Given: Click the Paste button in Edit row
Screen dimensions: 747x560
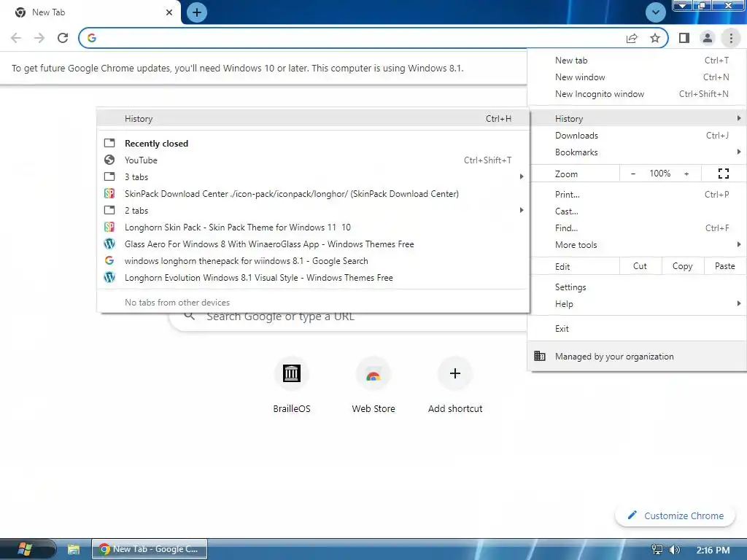Looking at the screenshot, I should pos(724,266).
